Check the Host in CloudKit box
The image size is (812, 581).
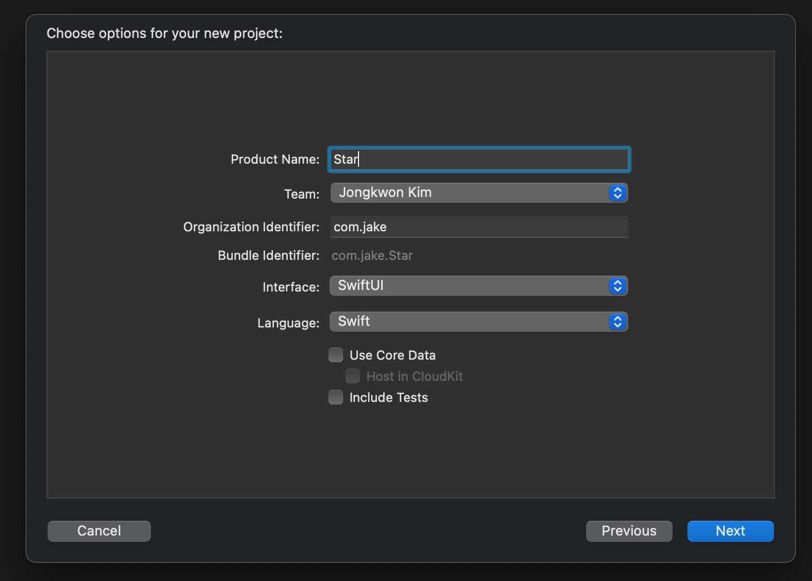[x=353, y=376]
